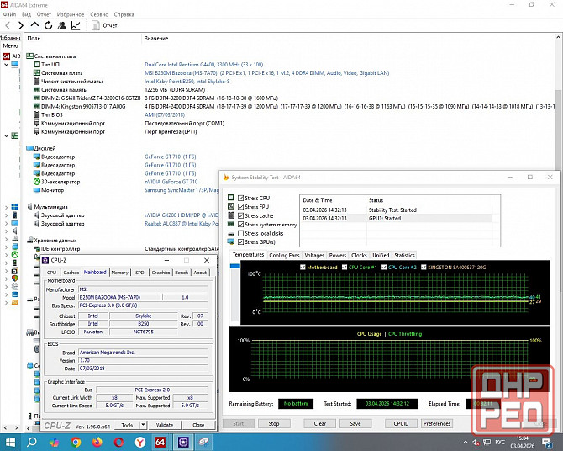Screen dimensions: 563x451
Task: Click the AIDA64 icon in the taskbar
Action: 160,442
